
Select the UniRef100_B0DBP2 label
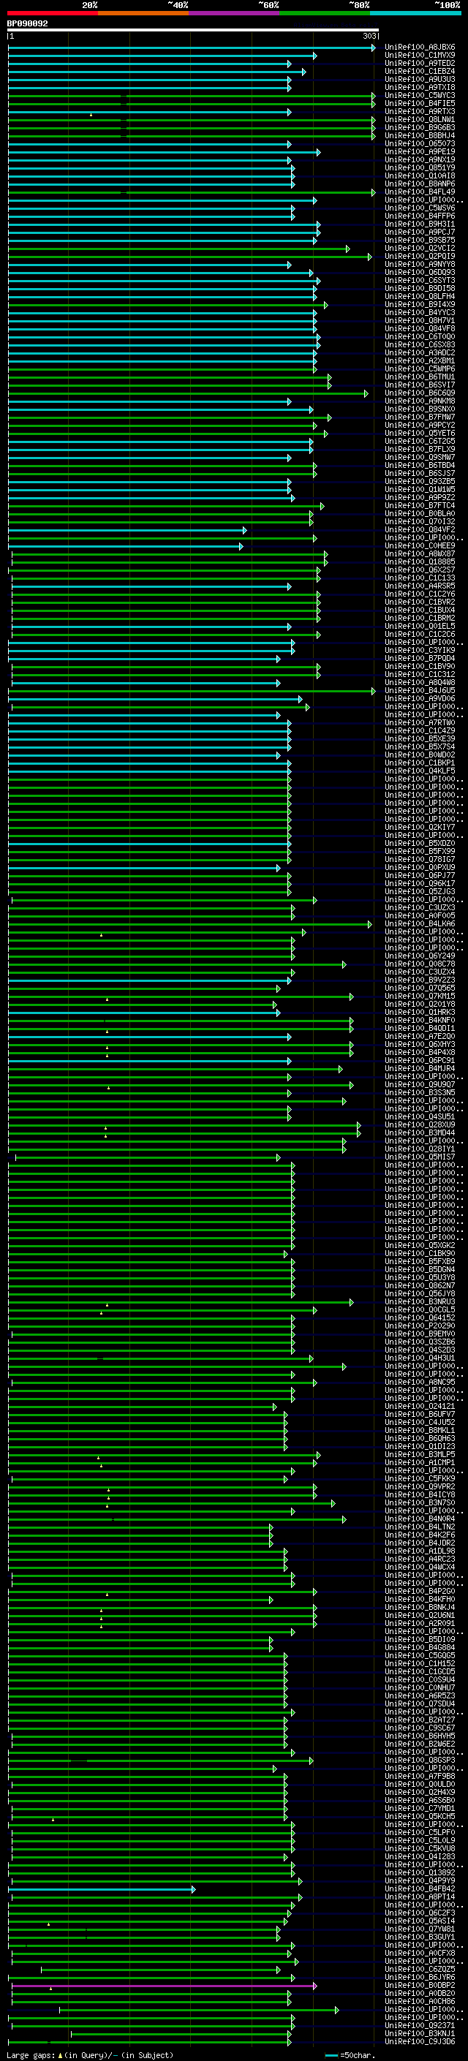click(420, 1985)
